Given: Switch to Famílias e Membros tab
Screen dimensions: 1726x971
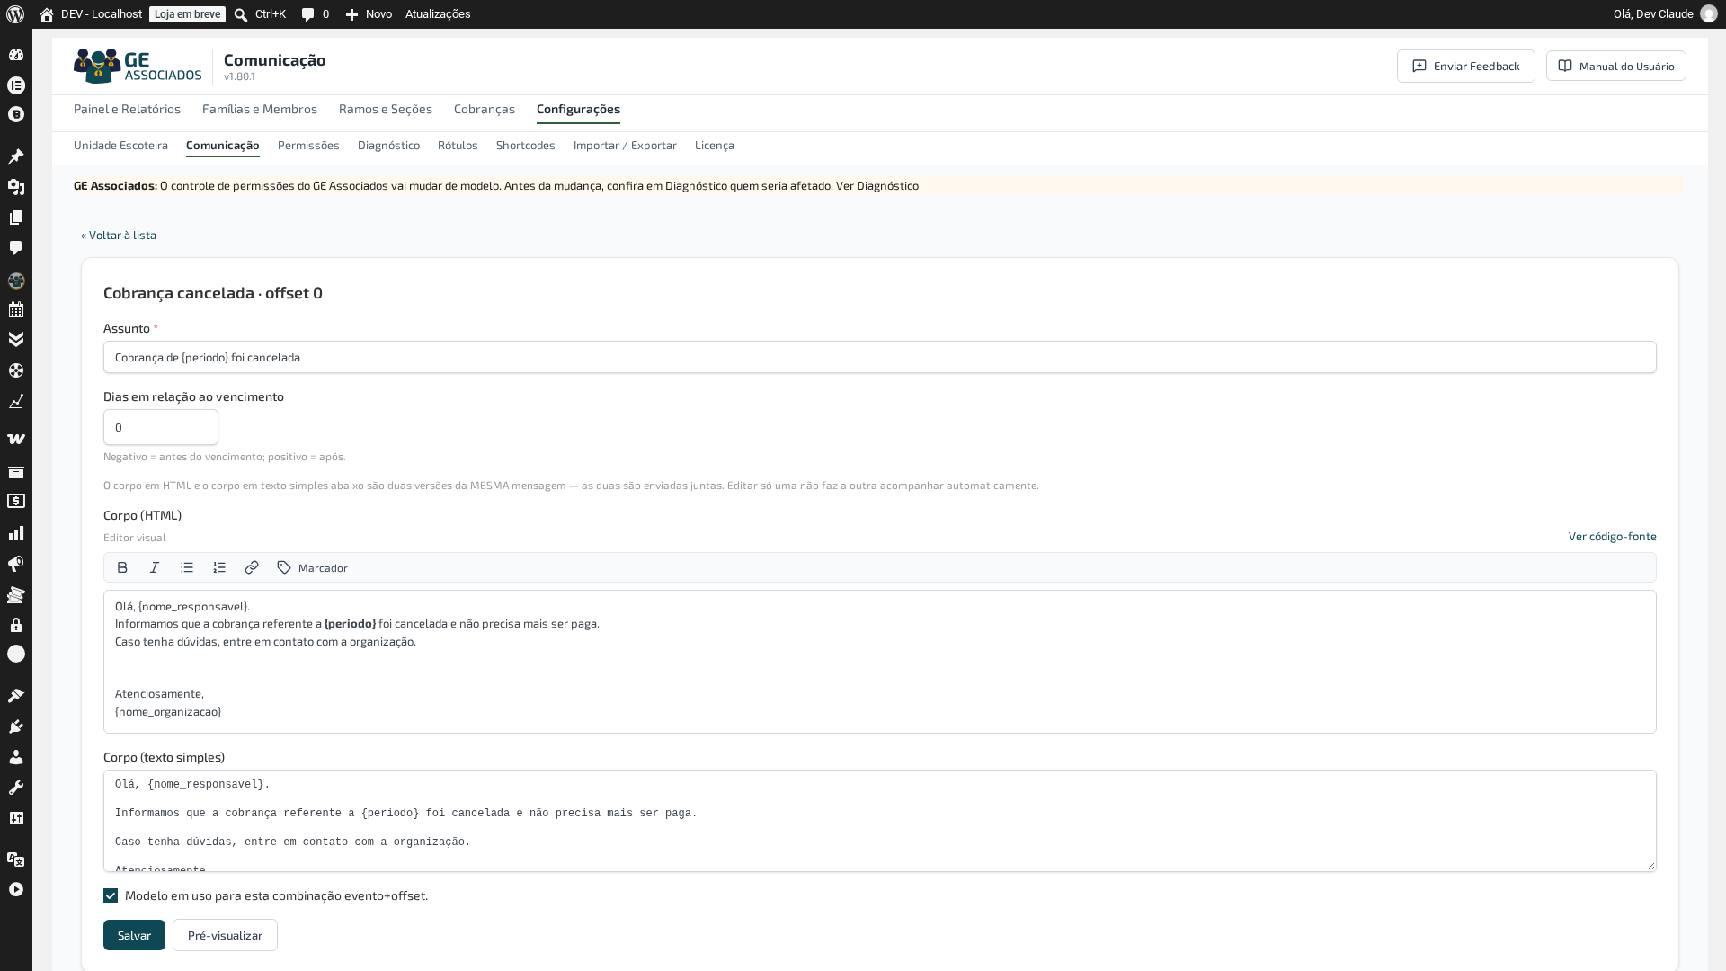Looking at the screenshot, I should click(260, 109).
